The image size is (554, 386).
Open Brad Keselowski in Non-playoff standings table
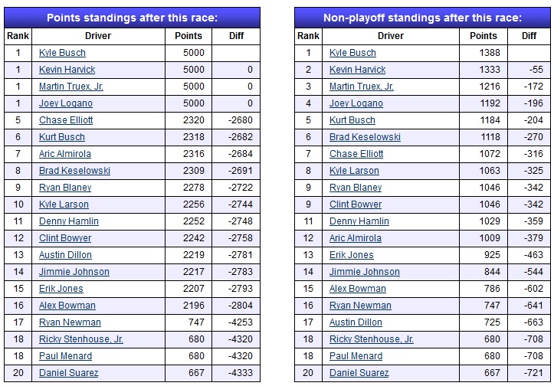point(365,137)
